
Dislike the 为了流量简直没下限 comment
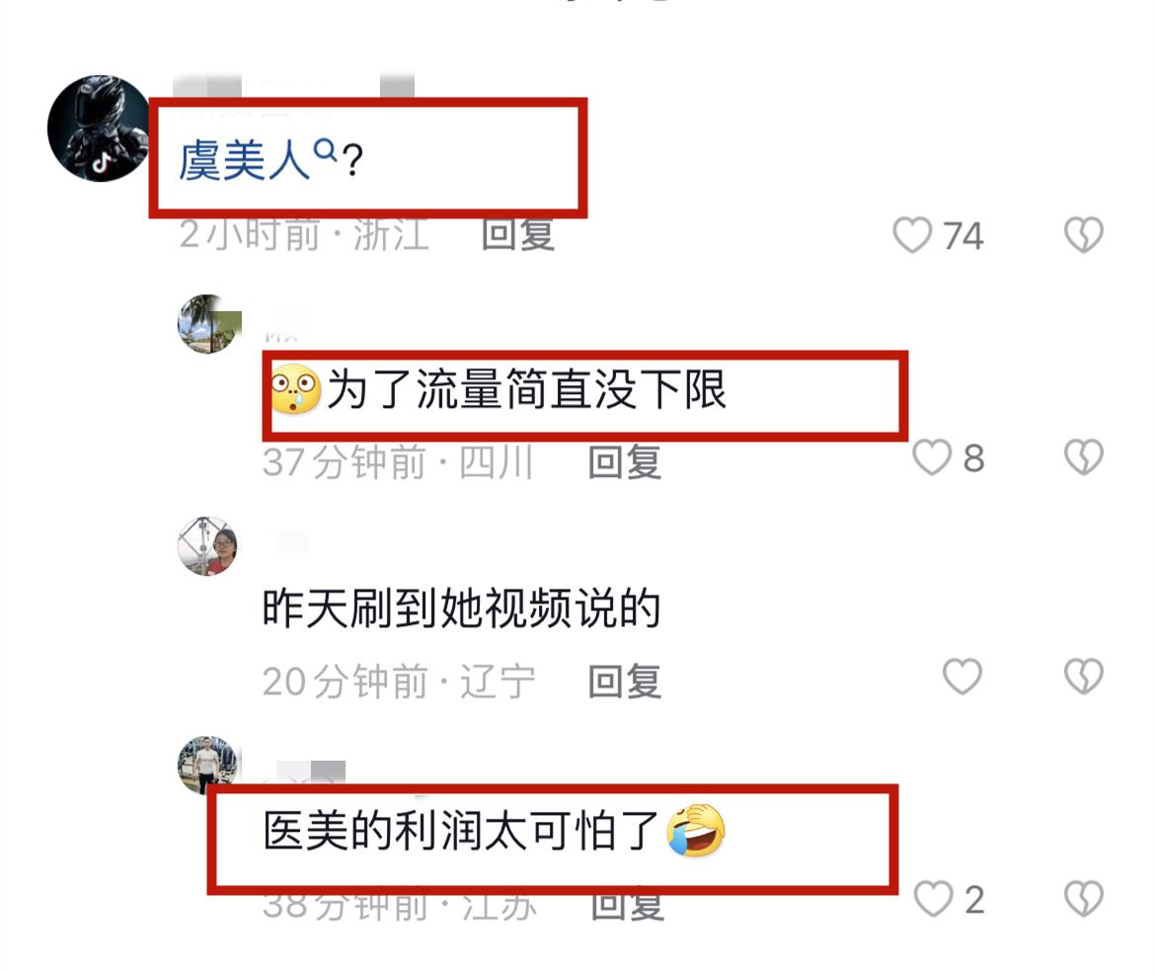1084,457
